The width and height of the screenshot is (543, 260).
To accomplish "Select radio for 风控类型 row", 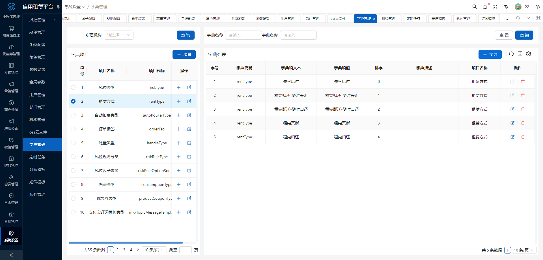I will [73, 87].
